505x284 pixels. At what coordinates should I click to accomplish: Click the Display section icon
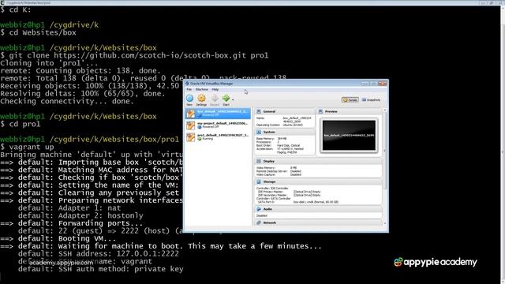(259, 161)
